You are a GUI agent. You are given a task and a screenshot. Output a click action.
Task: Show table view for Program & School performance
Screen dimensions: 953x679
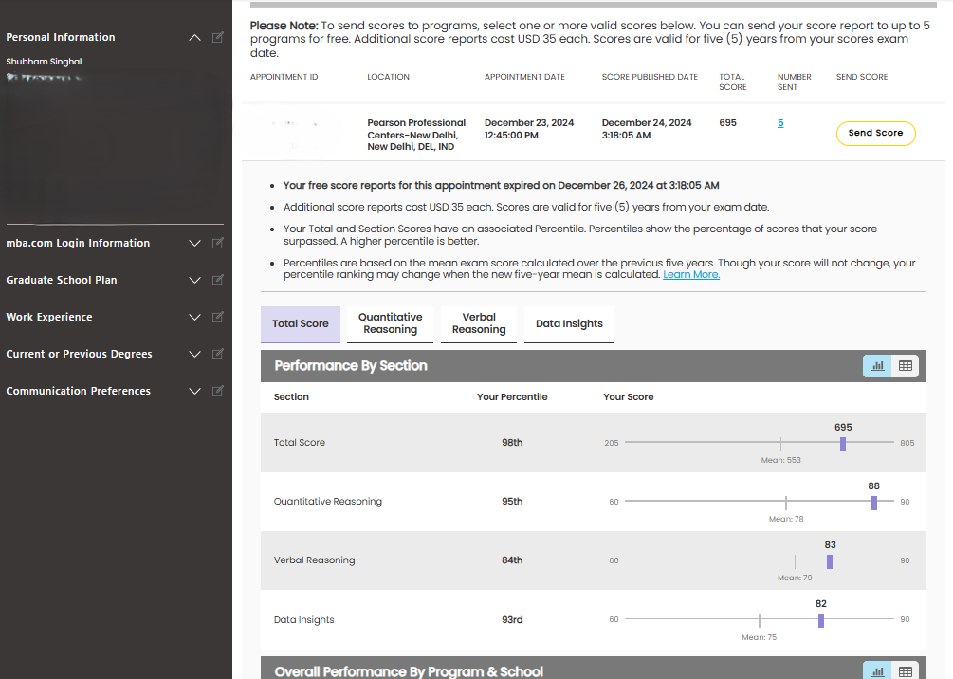tap(906, 671)
